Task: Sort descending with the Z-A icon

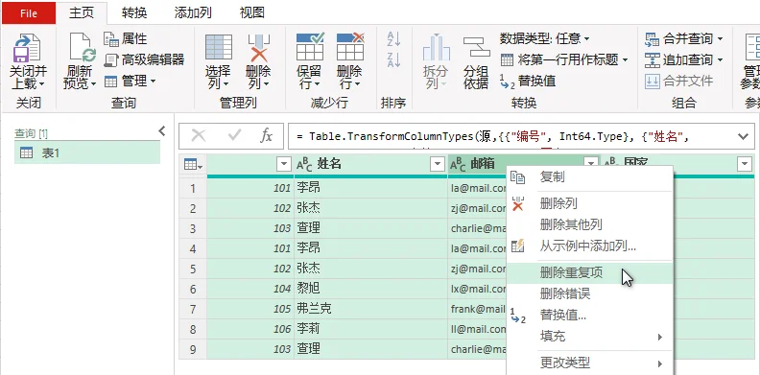Action: coord(393,60)
